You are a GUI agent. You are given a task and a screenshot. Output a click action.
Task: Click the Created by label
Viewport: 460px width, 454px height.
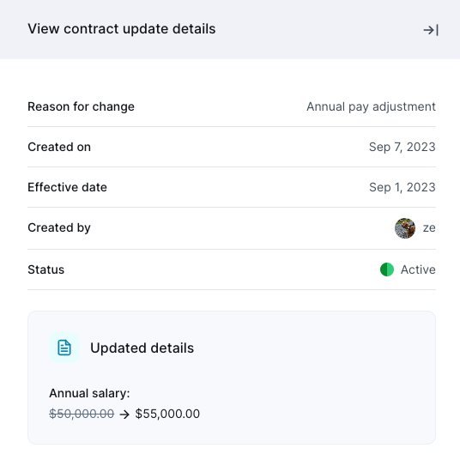59,228
